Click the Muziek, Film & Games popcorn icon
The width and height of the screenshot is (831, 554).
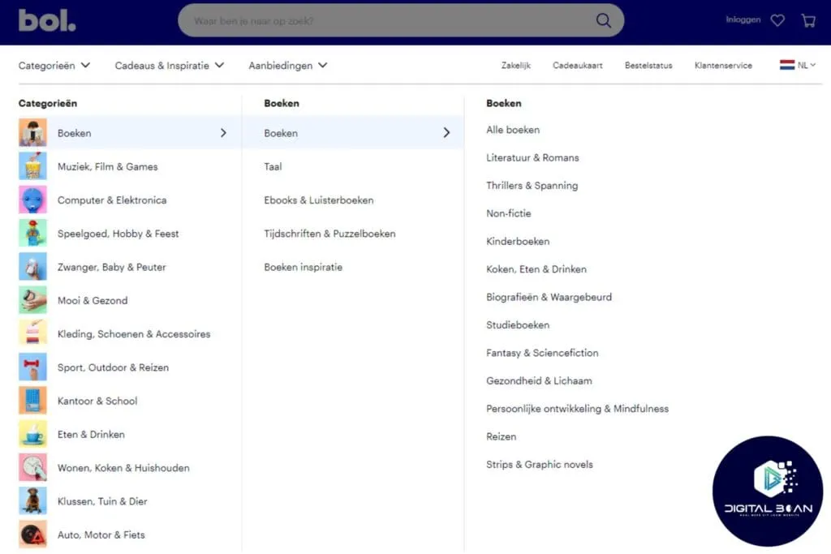[32, 166]
